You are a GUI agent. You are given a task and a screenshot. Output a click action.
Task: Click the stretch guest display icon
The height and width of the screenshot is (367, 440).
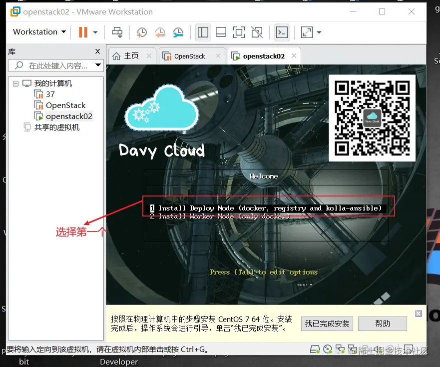click(x=307, y=32)
